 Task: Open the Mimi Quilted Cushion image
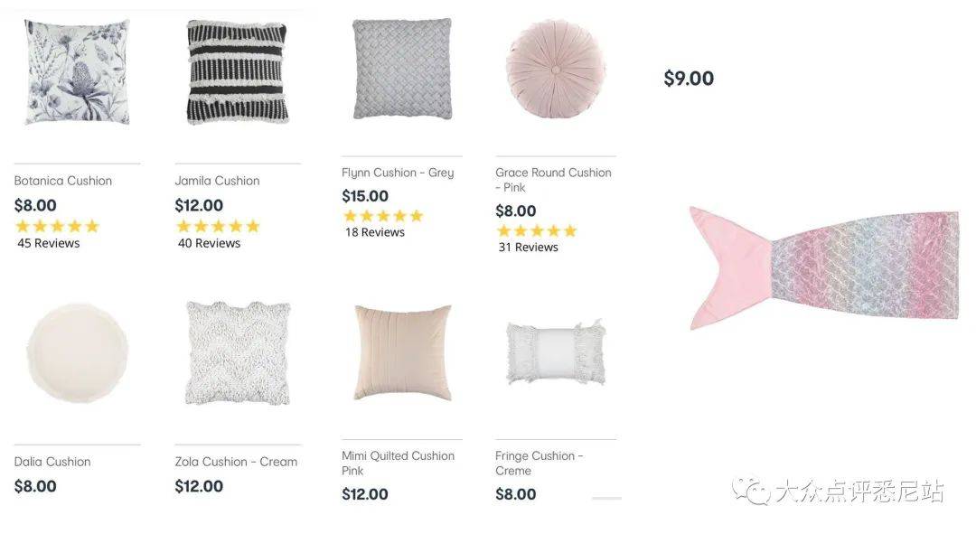402,352
